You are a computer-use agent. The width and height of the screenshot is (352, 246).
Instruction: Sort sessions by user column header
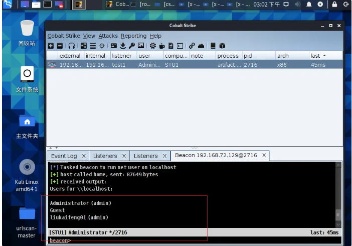click(x=150, y=56)
